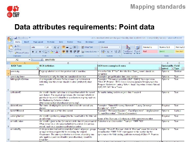This screenshot has height=142, width=189.
Task: Open the Alignment group dialog launcher
Action: coord(98,56)
